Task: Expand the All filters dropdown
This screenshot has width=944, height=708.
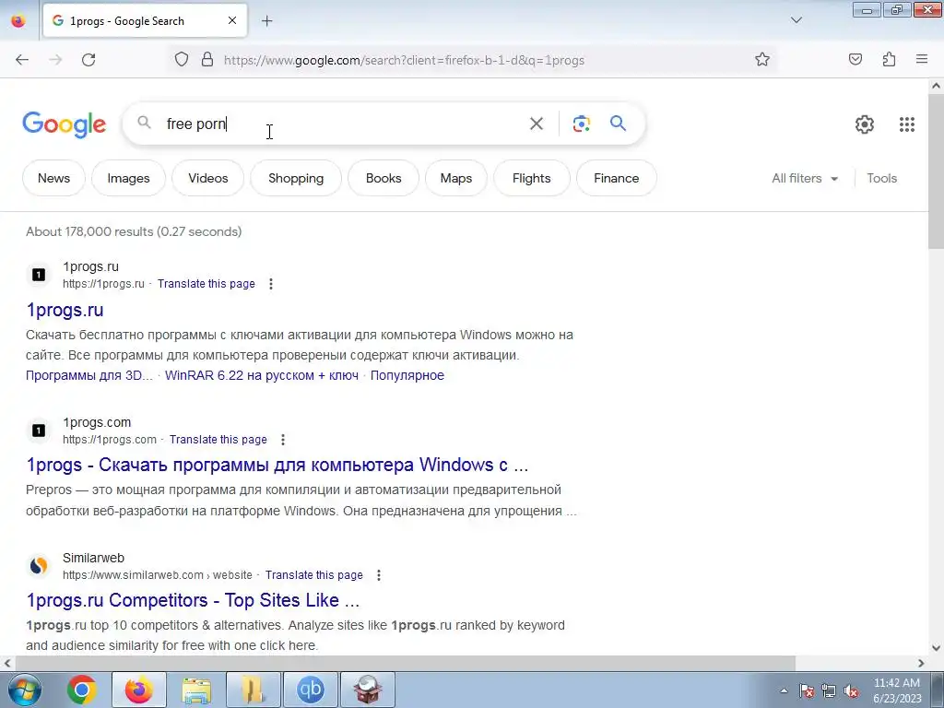Action: 805,178
